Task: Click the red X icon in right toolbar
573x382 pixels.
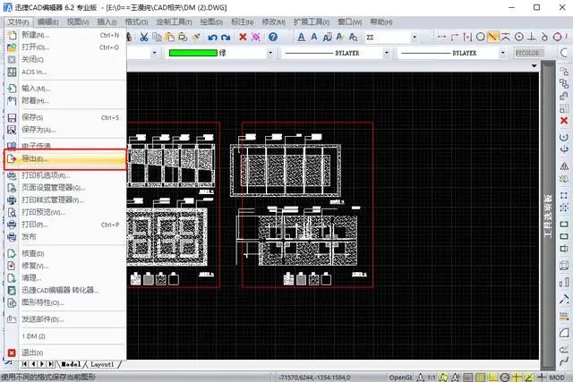Action: click(564, 121)
